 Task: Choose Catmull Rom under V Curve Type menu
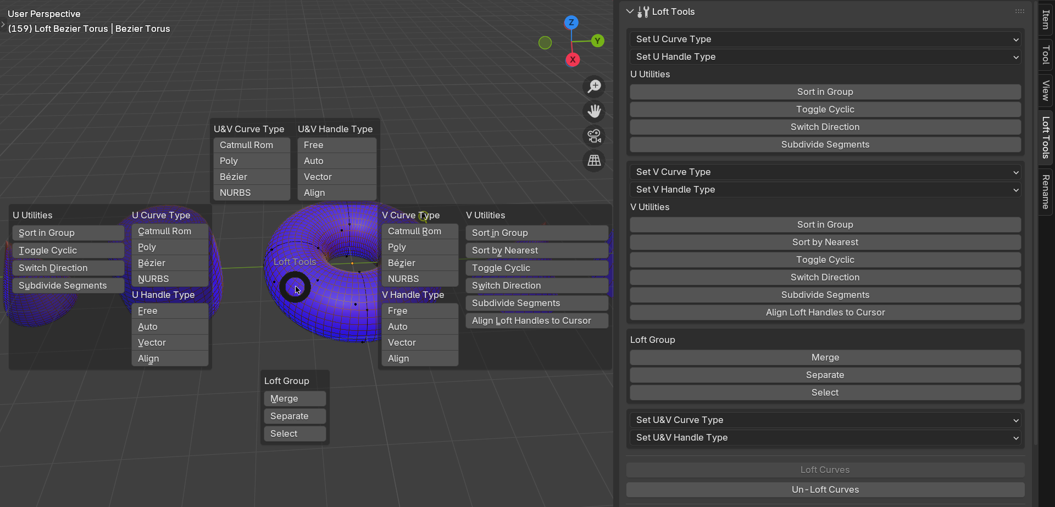[x=420, y=231]
